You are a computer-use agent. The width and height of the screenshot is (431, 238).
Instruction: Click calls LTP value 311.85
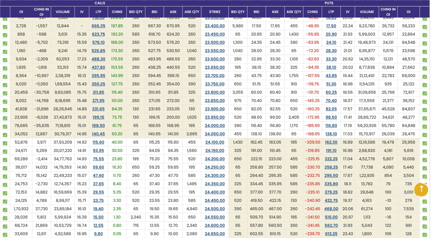click(x=99, y=93)
